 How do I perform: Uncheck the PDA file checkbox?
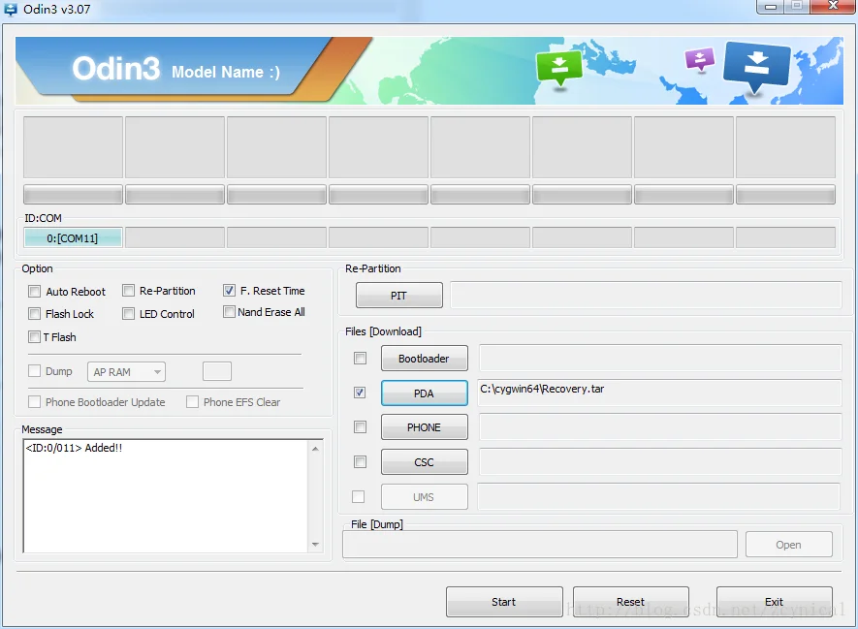[360, 393]
